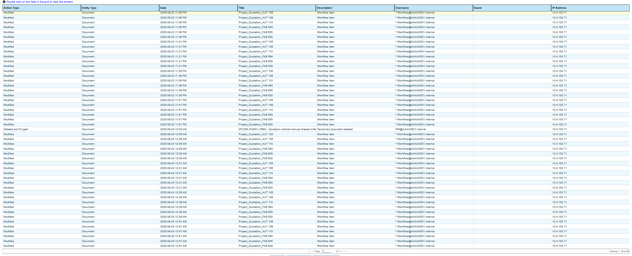
Task: Click the Guest column header
Action: click(x=512, y=8)
